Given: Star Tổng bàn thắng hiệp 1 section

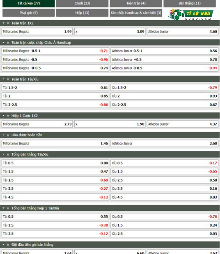Looking at the screenshot, I should [x=8, y=208].
